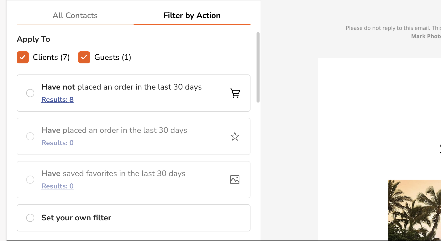Click the vertical scrollbar of the filter panel
The height and width of the screenshot is (241, 441).
click(258, 68)
